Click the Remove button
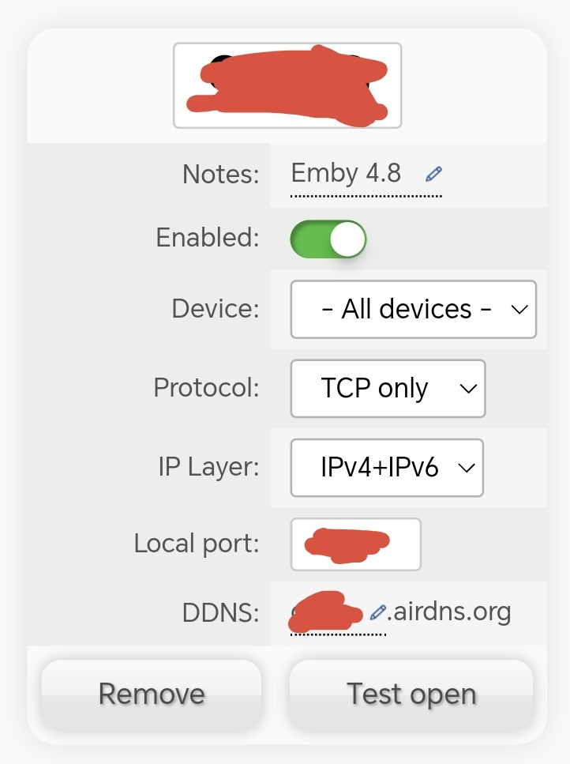 click(152, 694)
